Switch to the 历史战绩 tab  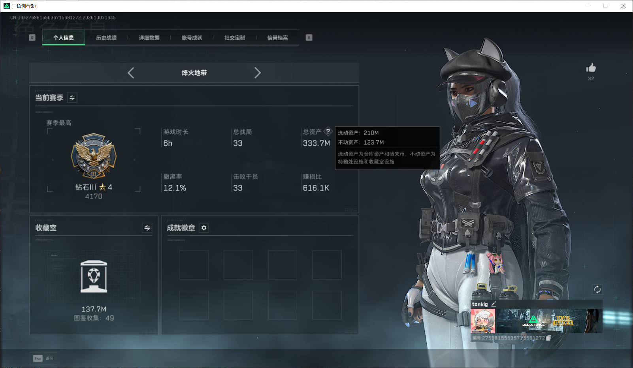pos(106,38)
